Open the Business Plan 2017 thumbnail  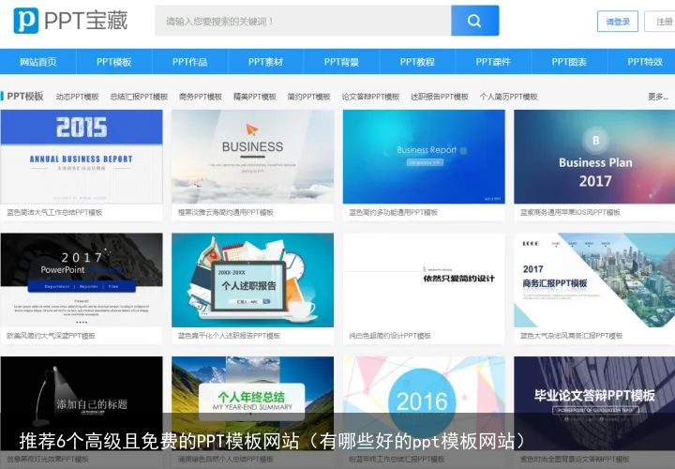point(594,157)
